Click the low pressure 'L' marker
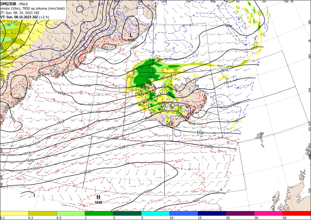Screen dimensions: 311x220 131,35
